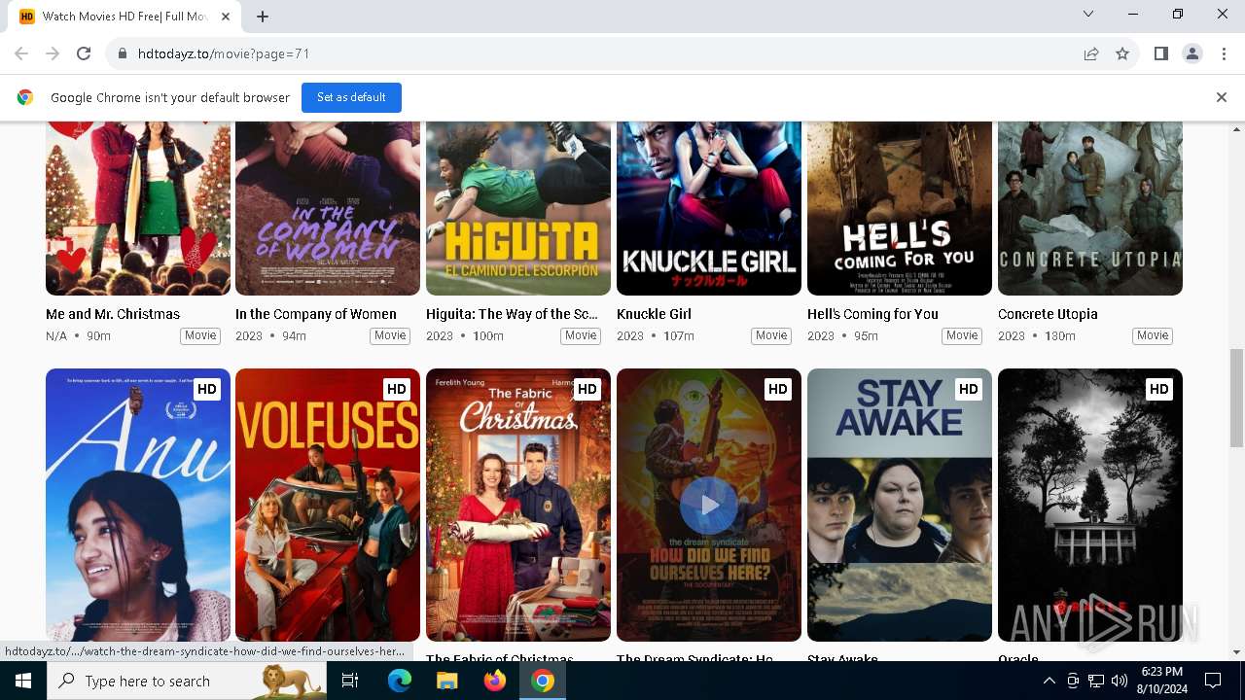This screenshot has width=1245, height=700.
Task: Open Knuckle Girl title link
Action: [x=654, y=314]
